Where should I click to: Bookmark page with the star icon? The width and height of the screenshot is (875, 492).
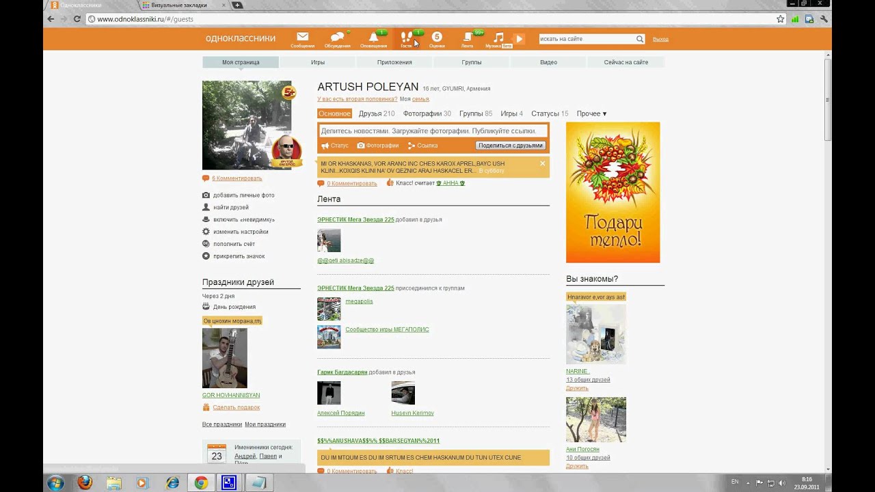point(780,19)
